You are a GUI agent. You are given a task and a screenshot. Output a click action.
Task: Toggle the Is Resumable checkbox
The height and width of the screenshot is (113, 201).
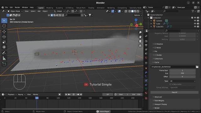[170, 84]
